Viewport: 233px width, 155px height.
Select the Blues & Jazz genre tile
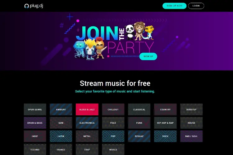tap(87, 109)
